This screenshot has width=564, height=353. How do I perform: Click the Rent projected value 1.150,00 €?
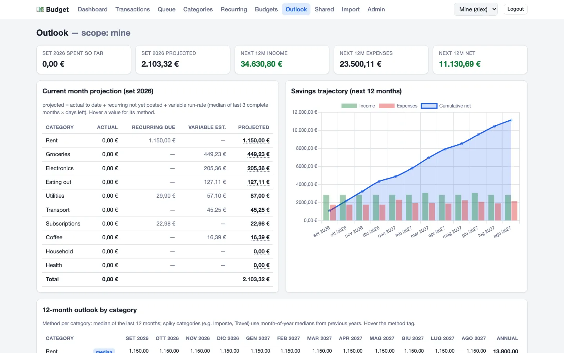[x=256, y=140]
